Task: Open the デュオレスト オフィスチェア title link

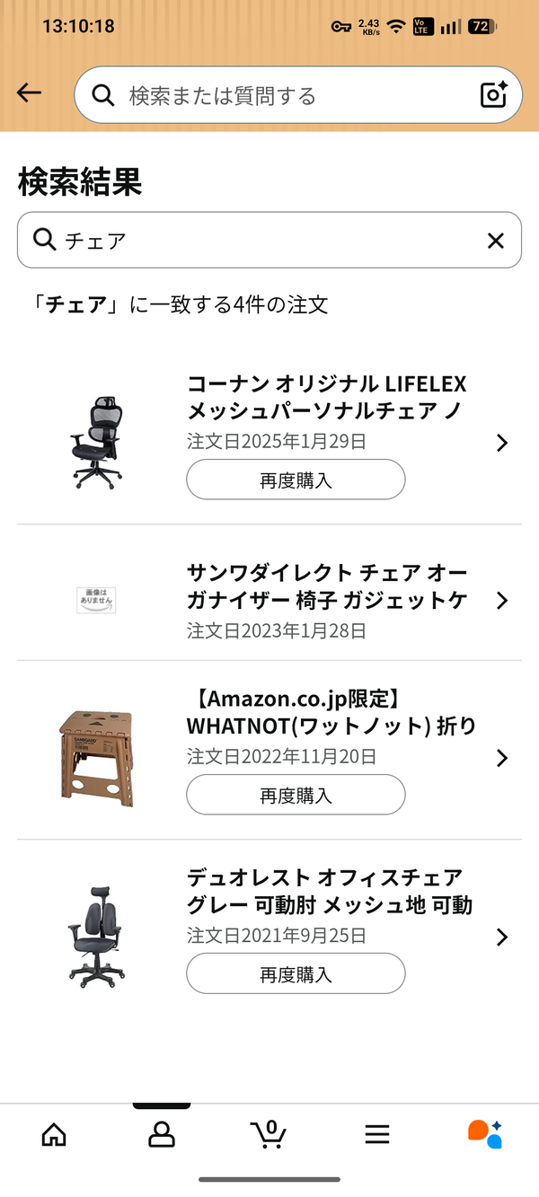Action: pos(329,891)
